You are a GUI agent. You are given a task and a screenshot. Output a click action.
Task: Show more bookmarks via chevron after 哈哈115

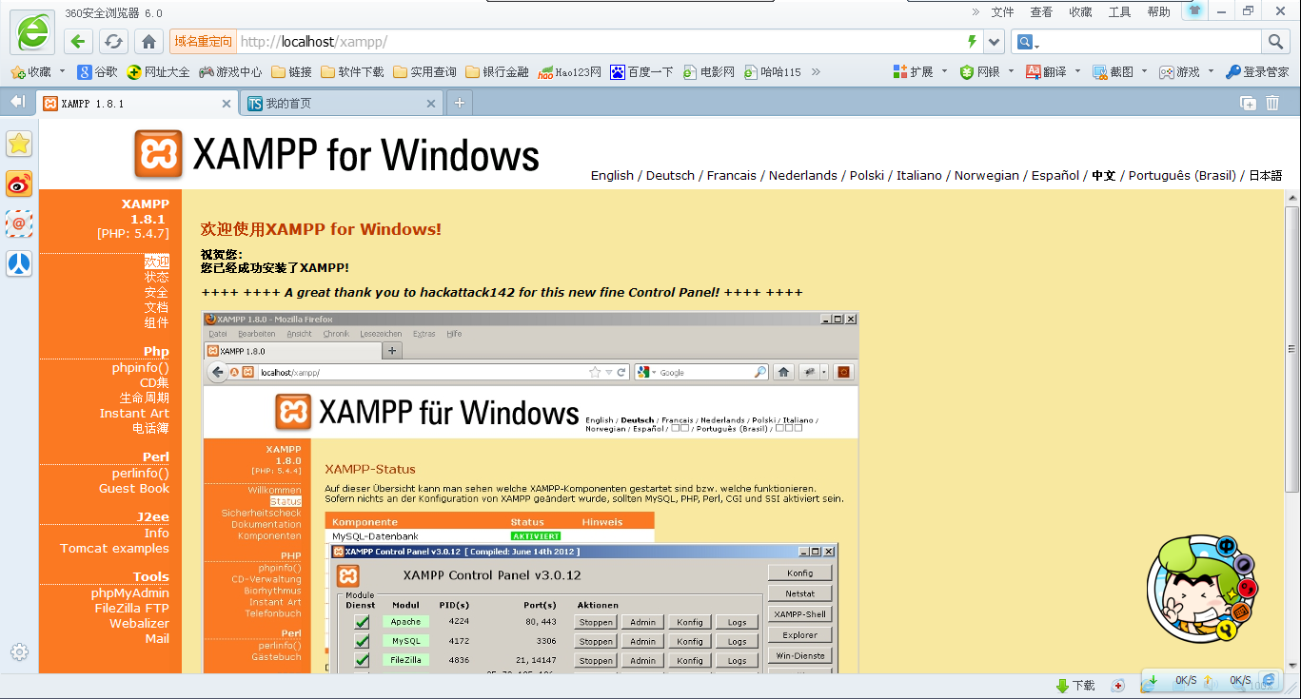point(816,71)
